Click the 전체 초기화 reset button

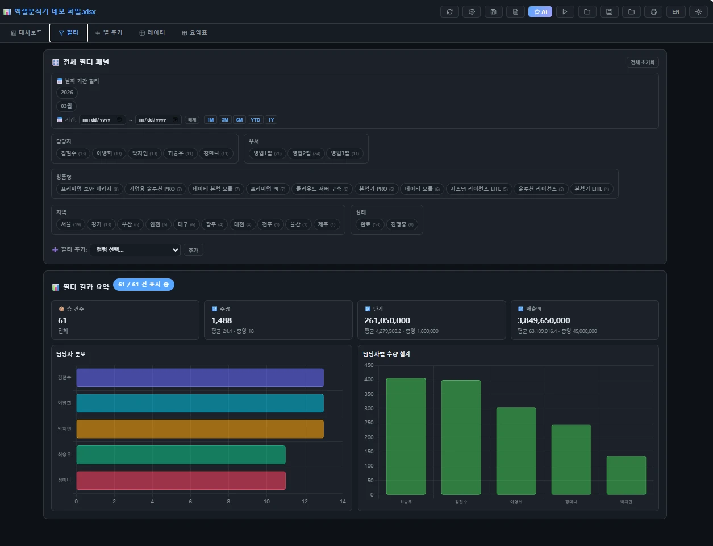pyautogui.click(x=642, y=62)
